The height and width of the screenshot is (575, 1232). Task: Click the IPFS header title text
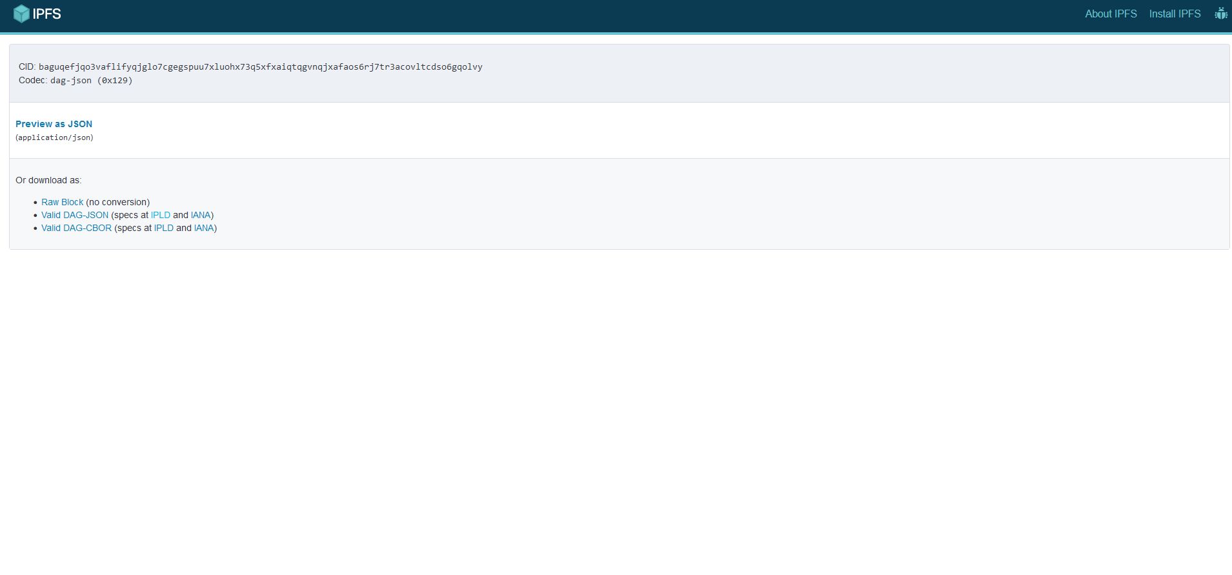(46, 14)
